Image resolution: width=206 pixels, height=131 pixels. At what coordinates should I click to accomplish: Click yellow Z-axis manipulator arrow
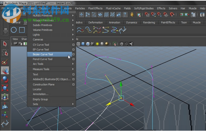pyautogui.click(x=109, y=104)
